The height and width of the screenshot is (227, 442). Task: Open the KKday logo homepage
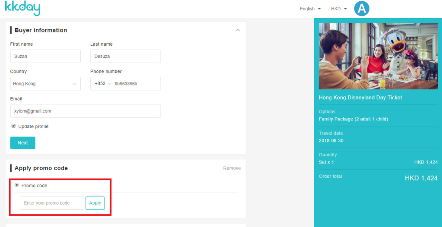(x=22, y=8)
